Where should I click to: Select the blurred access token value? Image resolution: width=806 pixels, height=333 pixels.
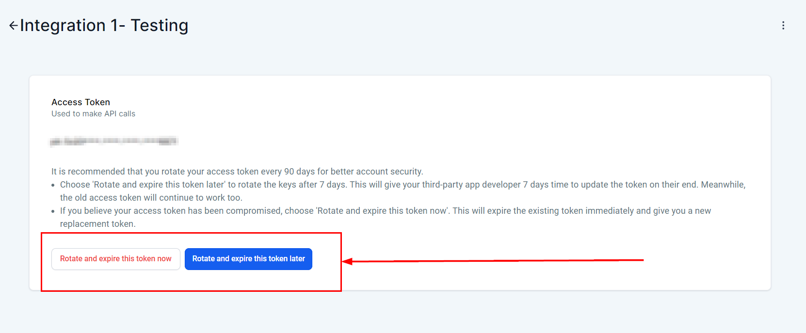coord(114,142)
